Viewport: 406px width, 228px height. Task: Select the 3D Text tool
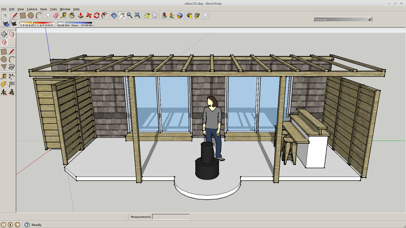[12, 92]
